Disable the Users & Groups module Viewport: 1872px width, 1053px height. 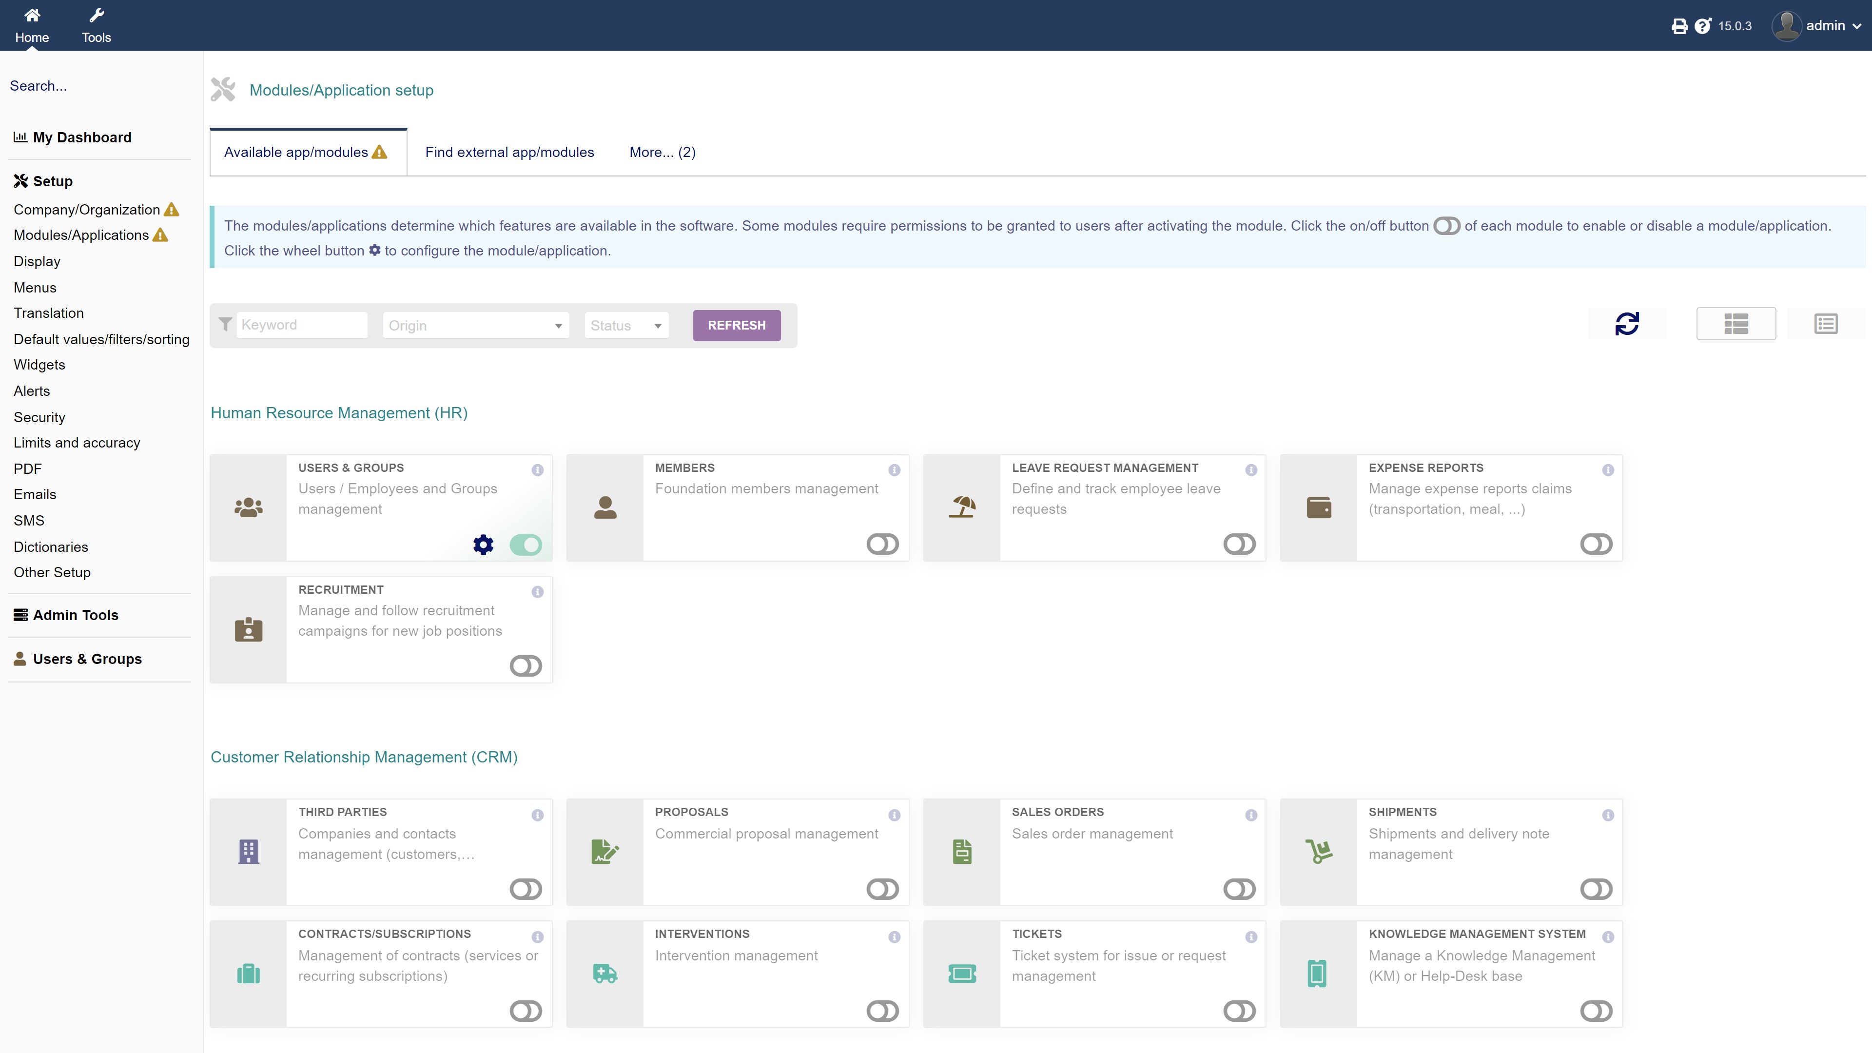click(526, 545)
